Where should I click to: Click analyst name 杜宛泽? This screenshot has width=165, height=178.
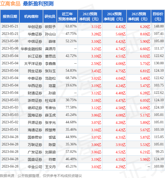pyautogui.click(x=50, y=100)
